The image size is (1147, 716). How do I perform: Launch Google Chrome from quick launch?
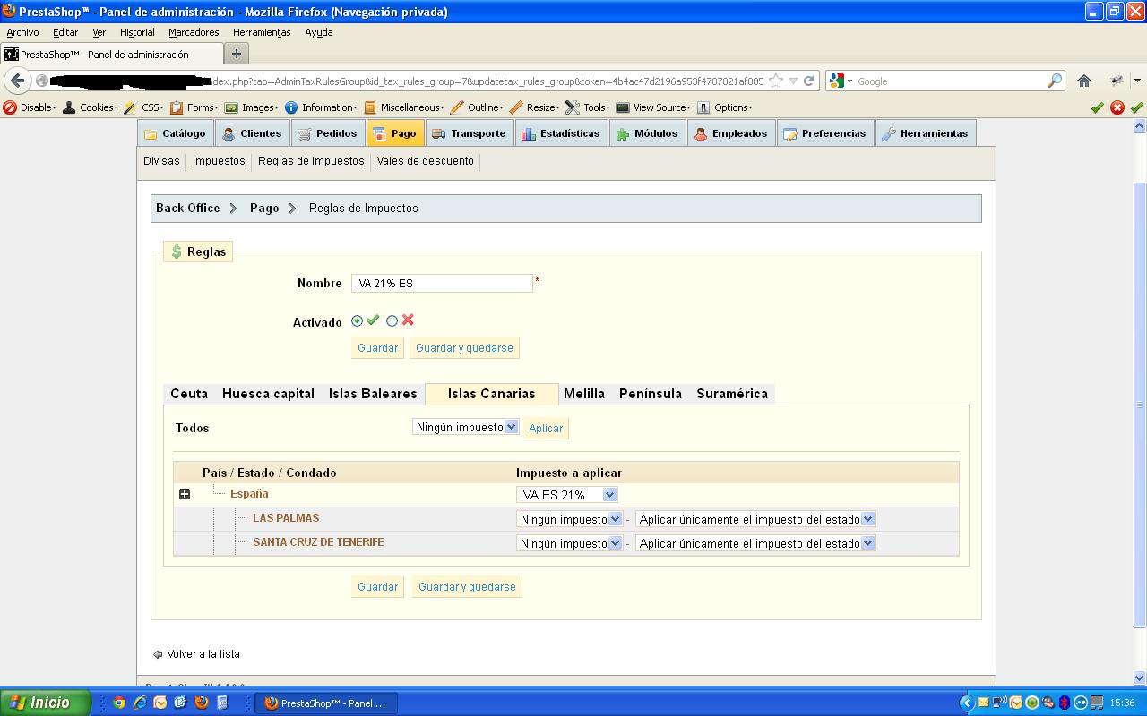click(x=119, y=703)
